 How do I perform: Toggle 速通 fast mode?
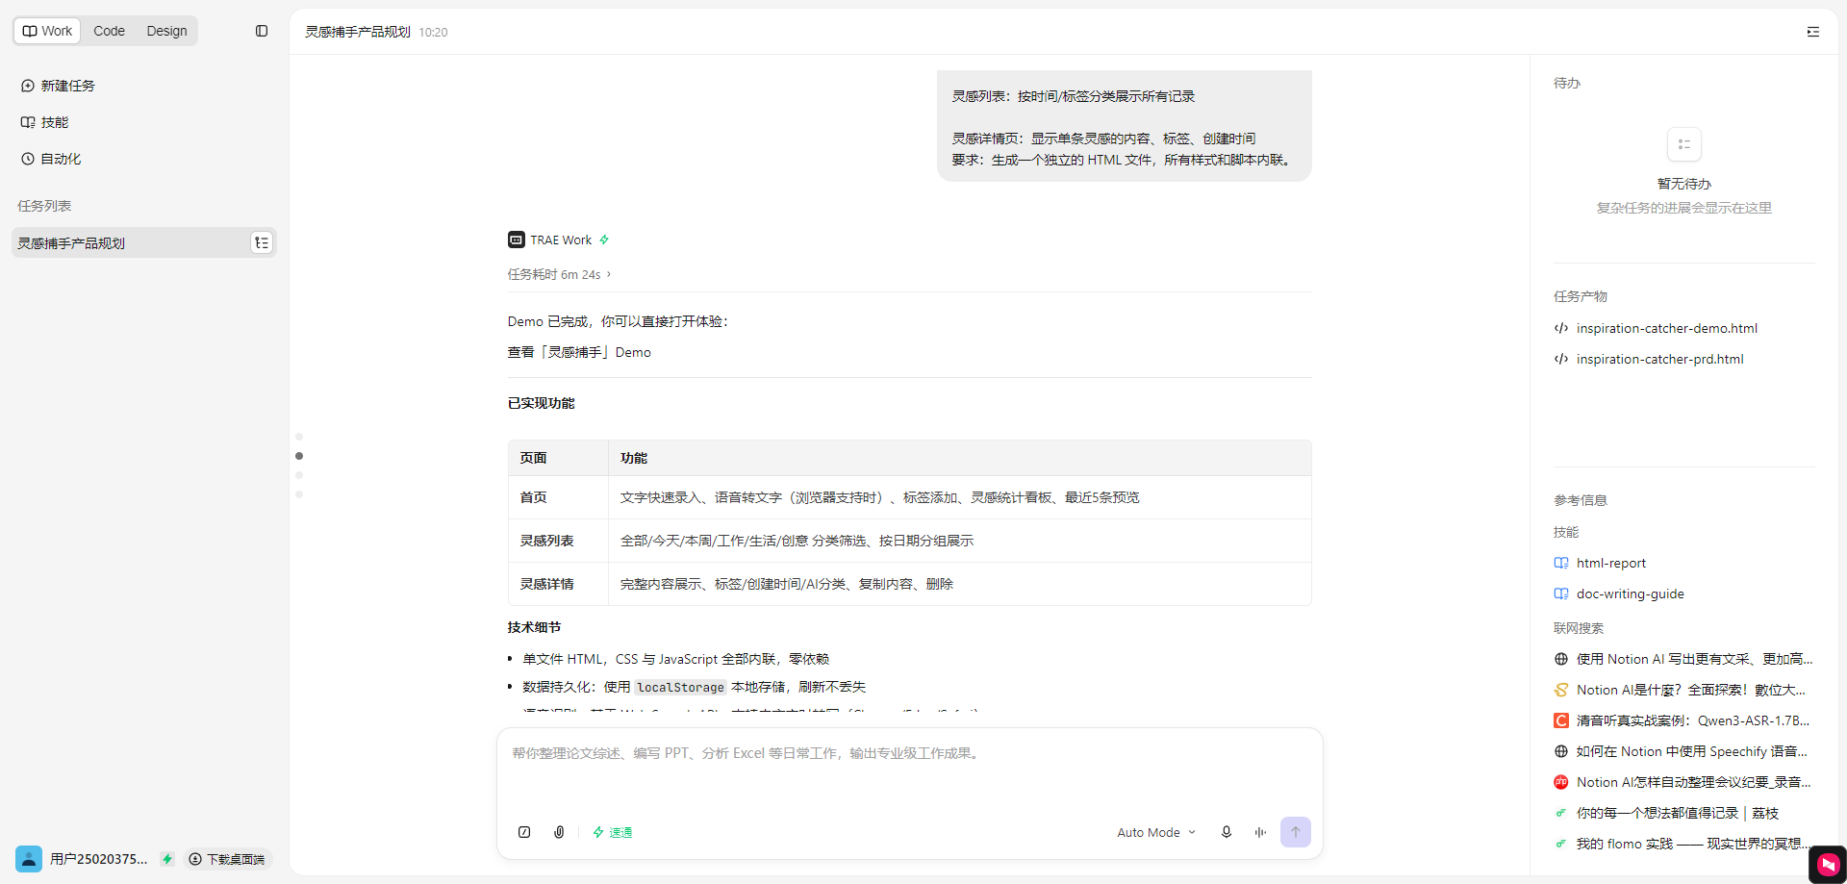[x=613, y=832]
